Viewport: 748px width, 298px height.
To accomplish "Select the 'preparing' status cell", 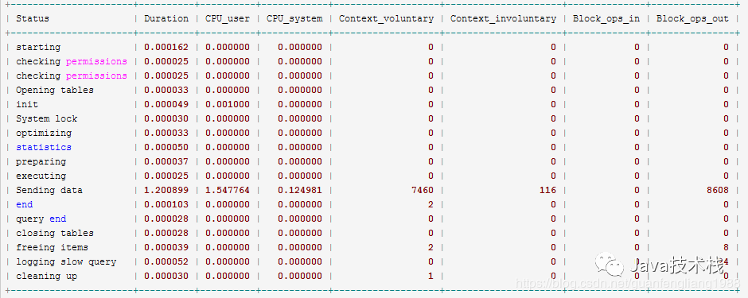I will click(41, 161).
